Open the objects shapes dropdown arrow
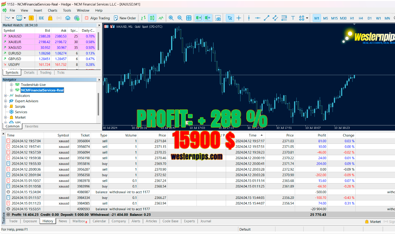The image size is (395, 234). (x=307, y=18)
